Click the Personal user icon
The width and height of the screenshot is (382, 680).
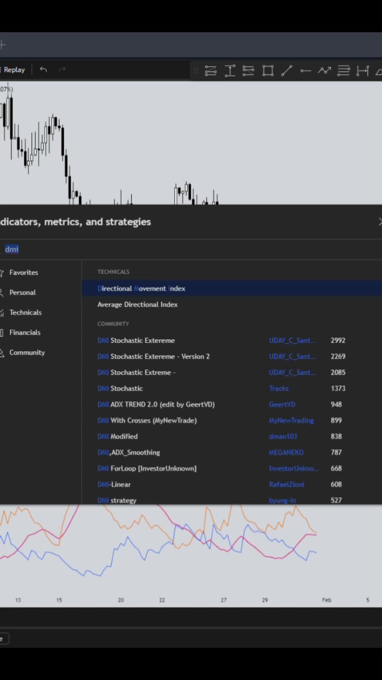(2, 293)
